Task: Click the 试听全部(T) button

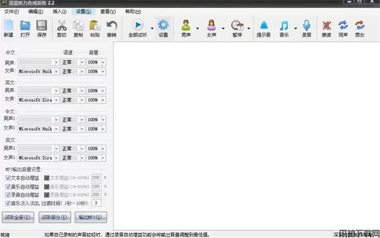Action: coord(18,217)
